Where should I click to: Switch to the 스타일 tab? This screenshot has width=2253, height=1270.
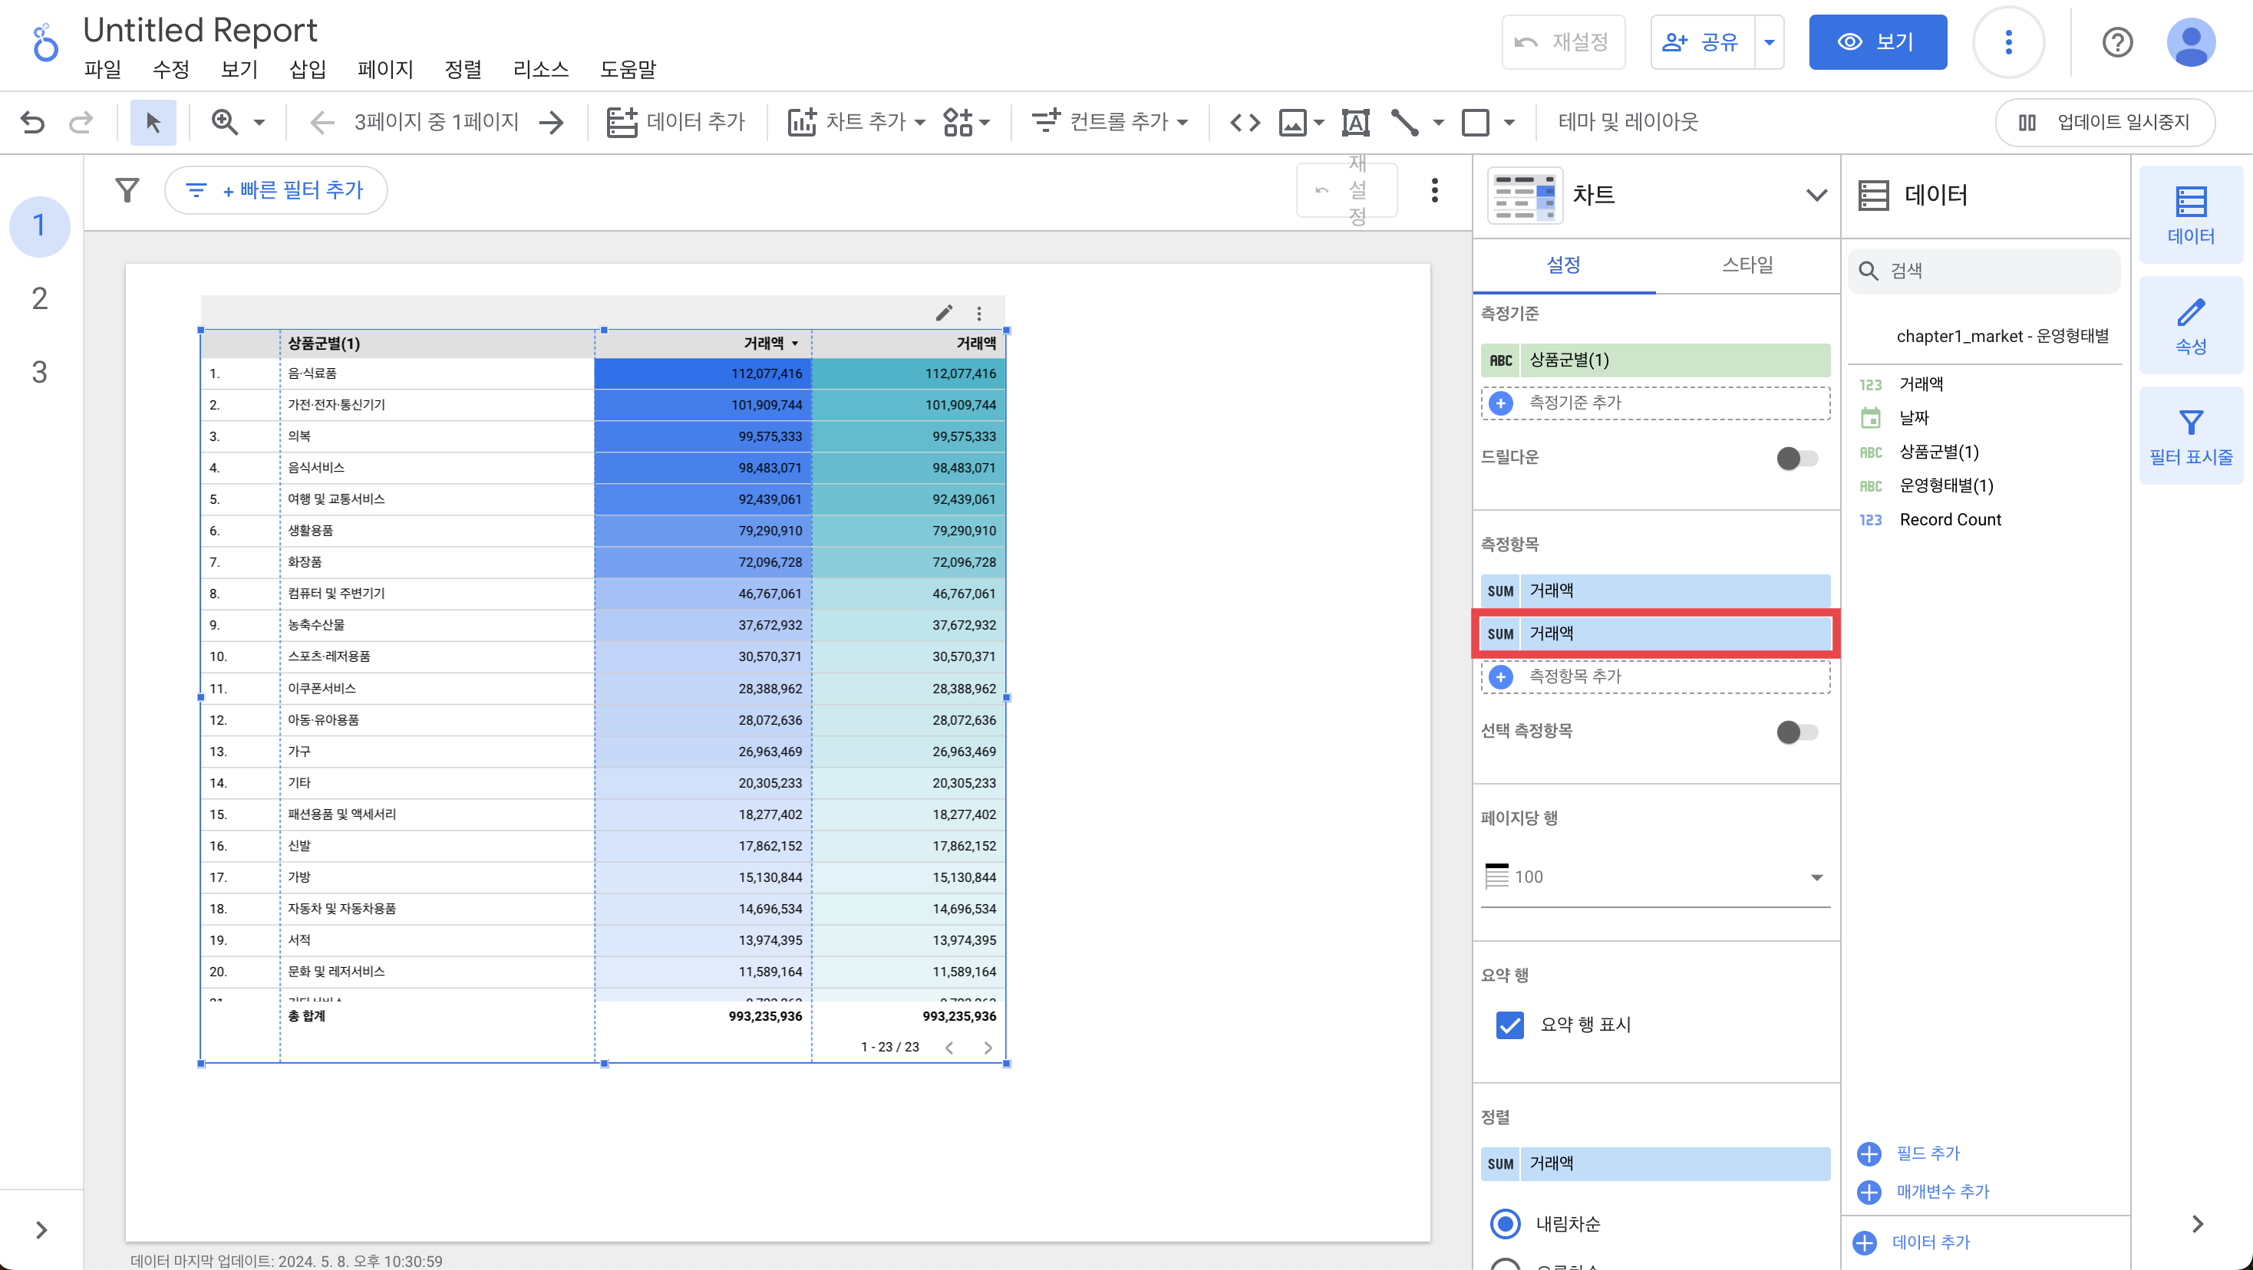click(x=1747, y=265)
